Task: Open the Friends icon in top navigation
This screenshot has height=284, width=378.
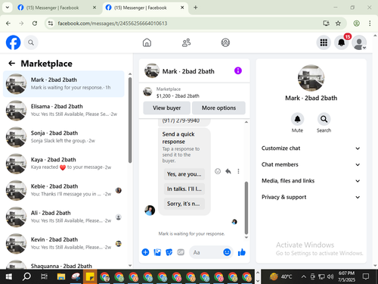Action: [x=186, y=42]
